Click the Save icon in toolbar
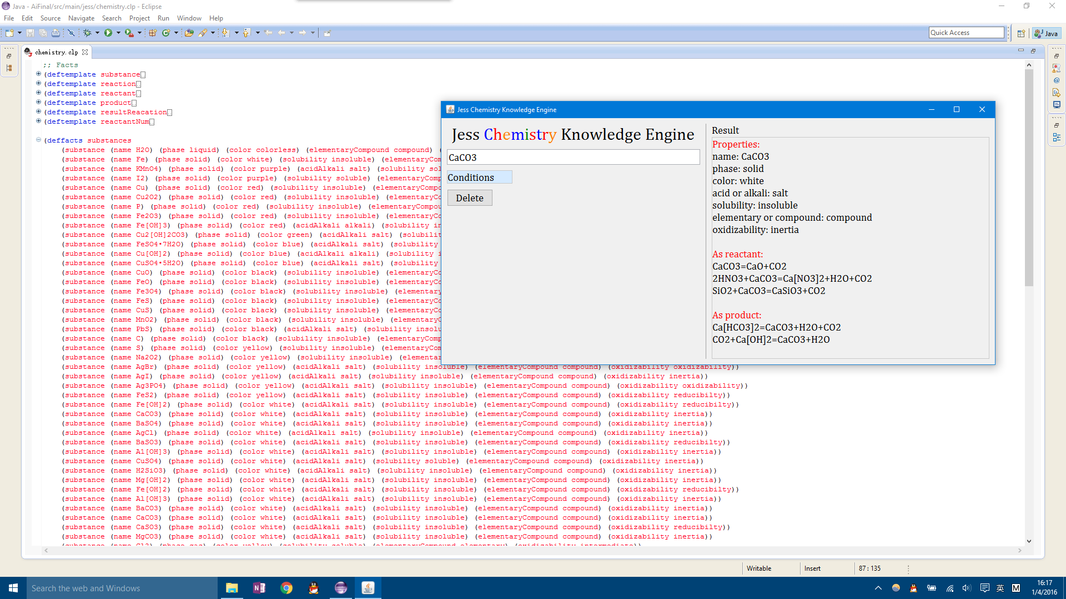Viewport: 1066px width, 599px height. click(31, 33)
